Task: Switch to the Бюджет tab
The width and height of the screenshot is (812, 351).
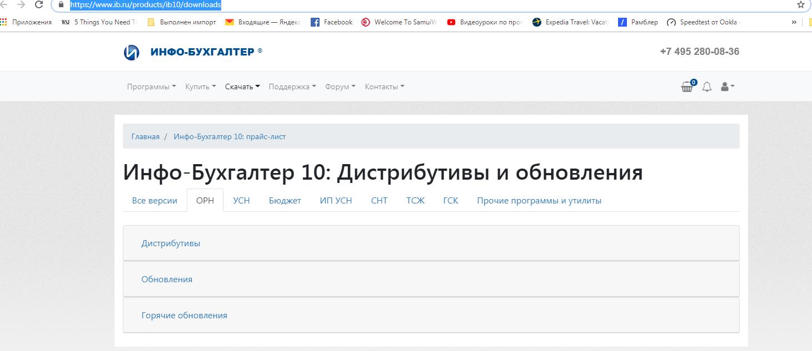Action: (285, 201)
